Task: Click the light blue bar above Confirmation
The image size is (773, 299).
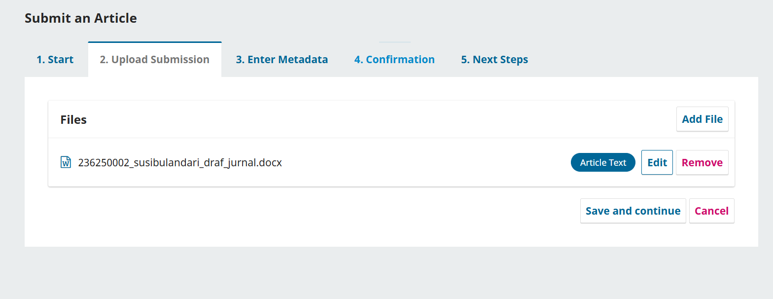Action: [x=394, y=42]
